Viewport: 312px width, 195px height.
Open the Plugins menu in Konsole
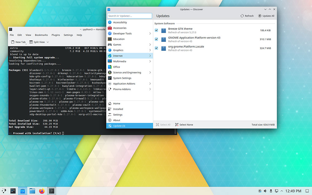tap(56, 35)
